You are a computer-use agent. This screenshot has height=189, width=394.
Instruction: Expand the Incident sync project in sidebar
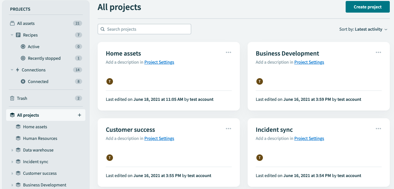tap(12, 162)
